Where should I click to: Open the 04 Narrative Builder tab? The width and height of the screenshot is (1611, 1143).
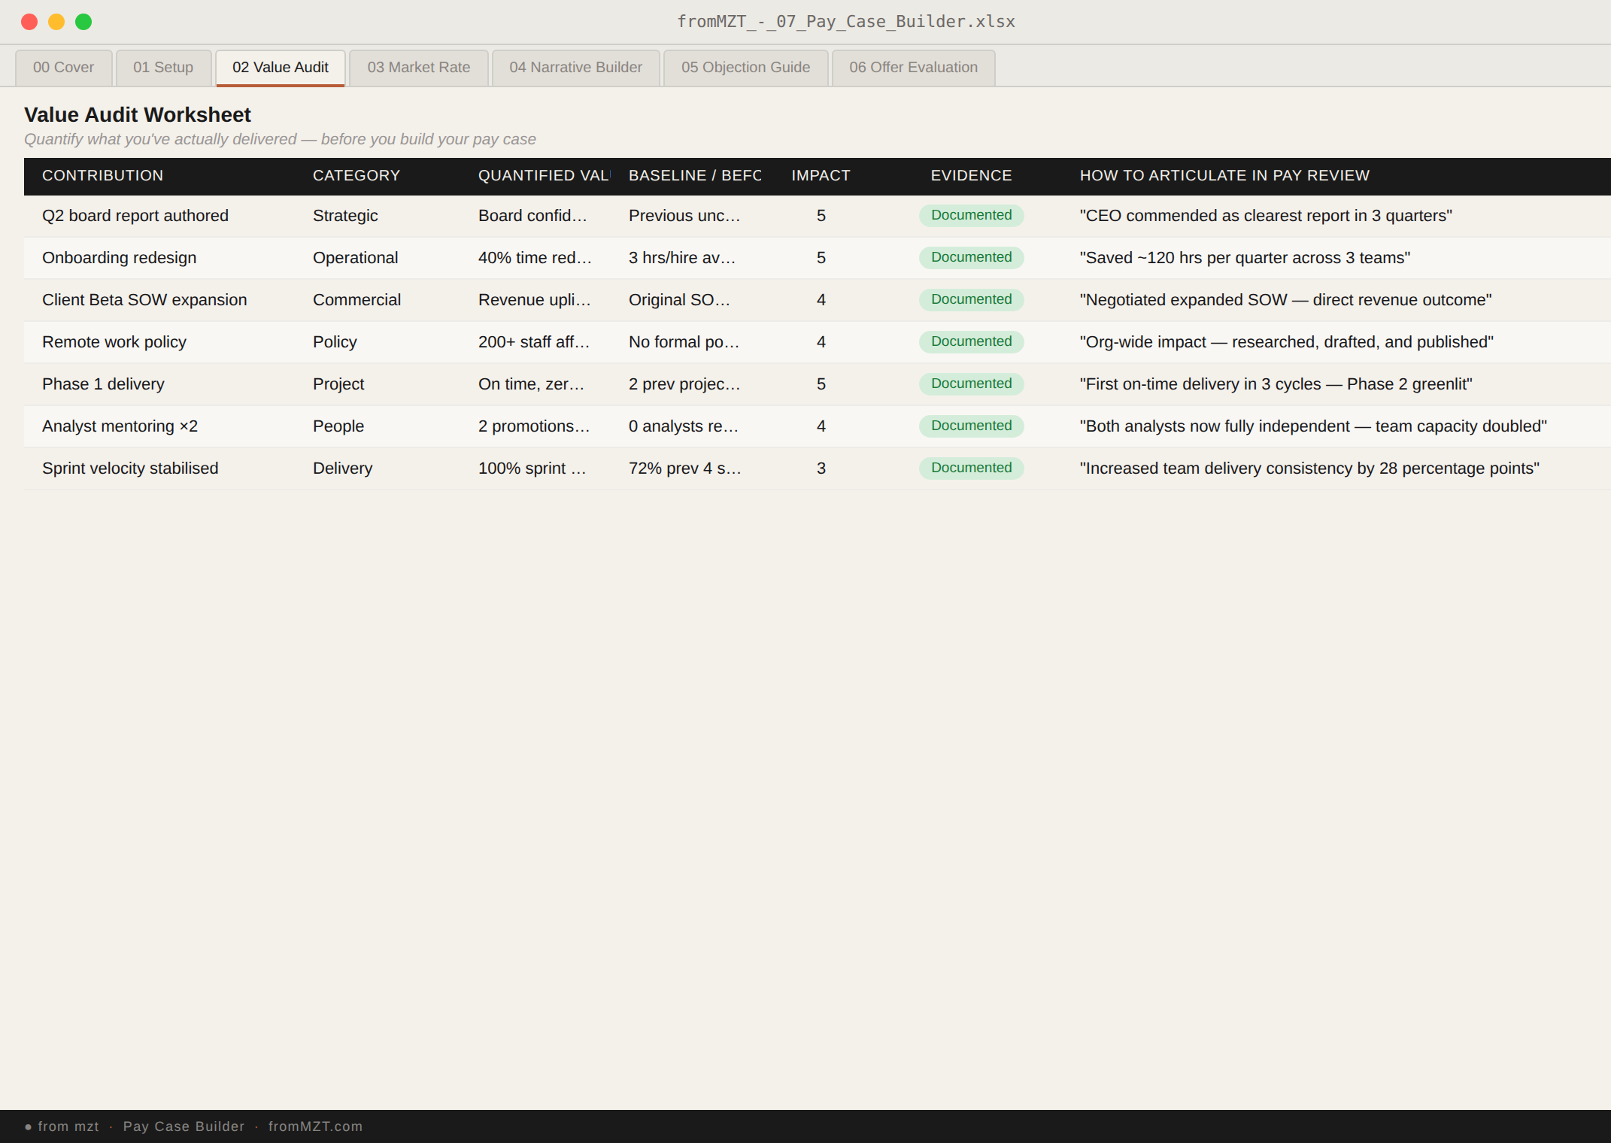pos(576,68)
